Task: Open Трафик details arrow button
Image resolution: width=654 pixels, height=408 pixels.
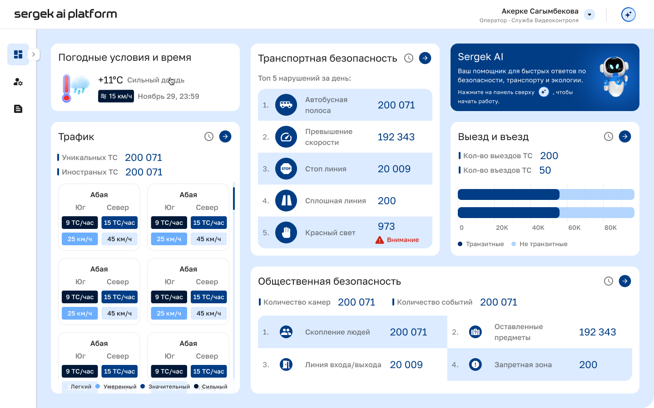Action: (225, 136)
